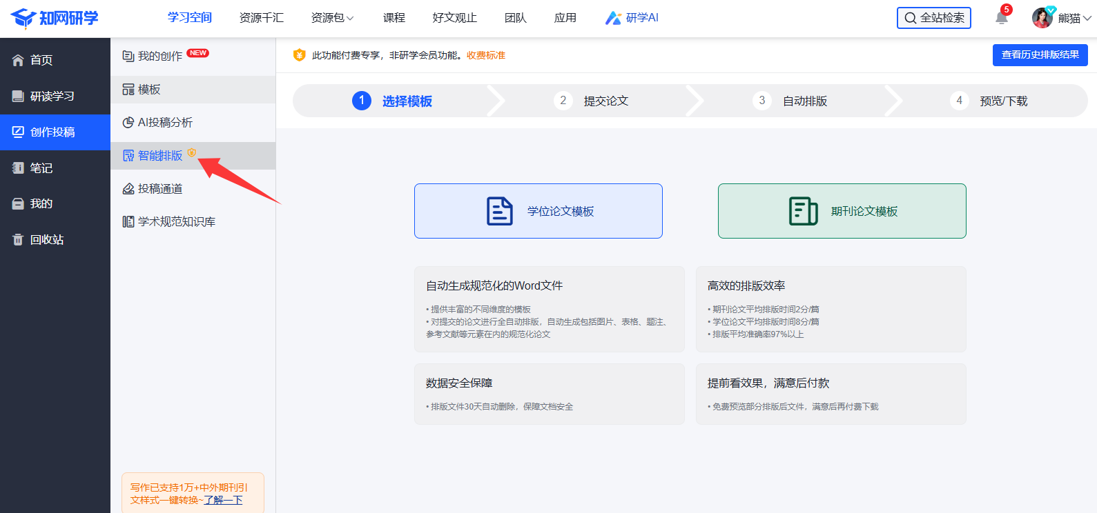Go to 回收站 trash in sidebar

pyautogui.click(x=46, y=239)
